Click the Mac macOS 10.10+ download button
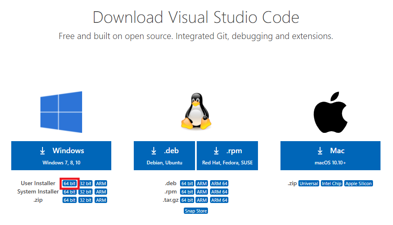 330,156
